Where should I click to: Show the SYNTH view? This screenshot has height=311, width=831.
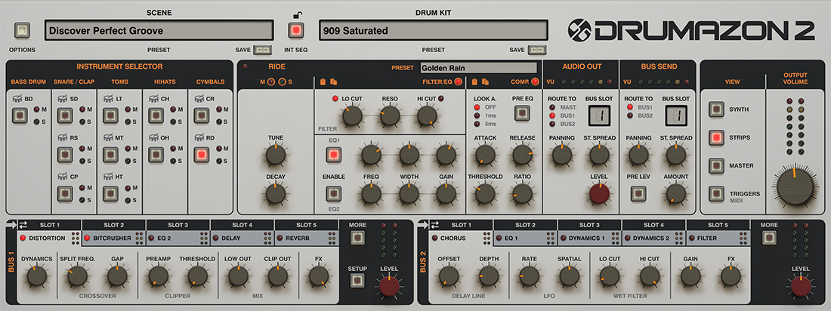click(x=716, y=109)
